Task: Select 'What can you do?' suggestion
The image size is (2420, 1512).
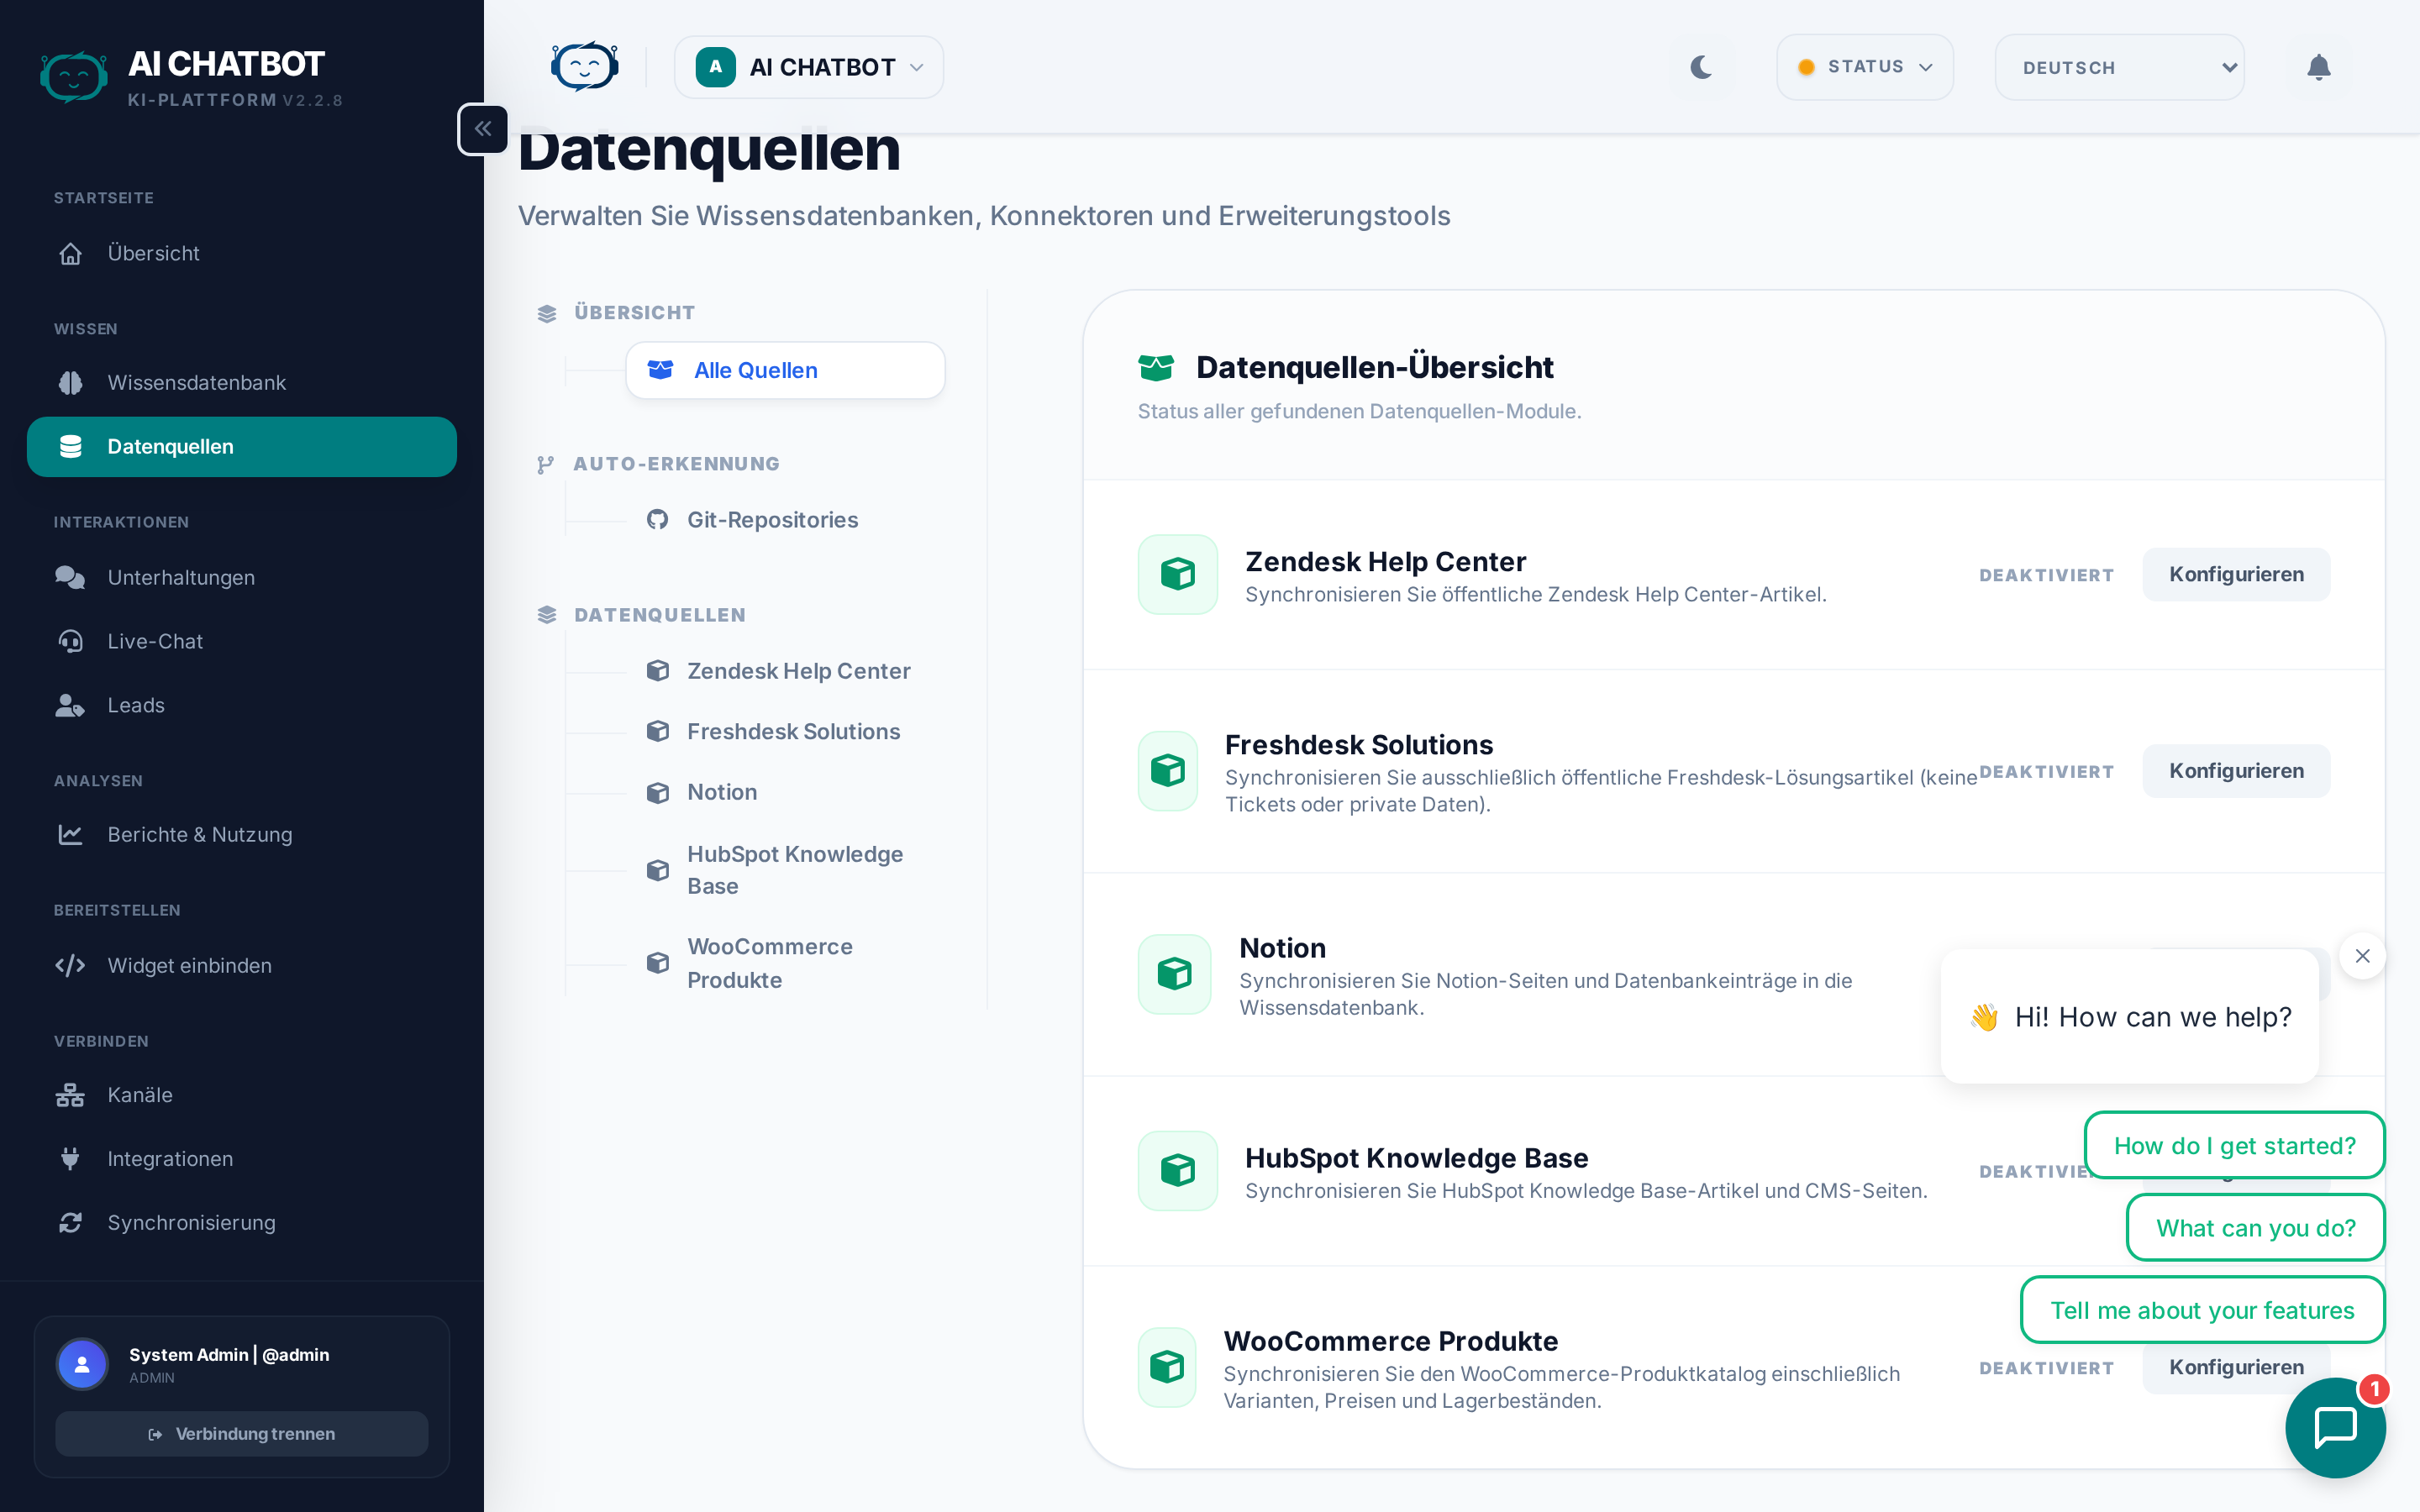Action: 2255,1228
